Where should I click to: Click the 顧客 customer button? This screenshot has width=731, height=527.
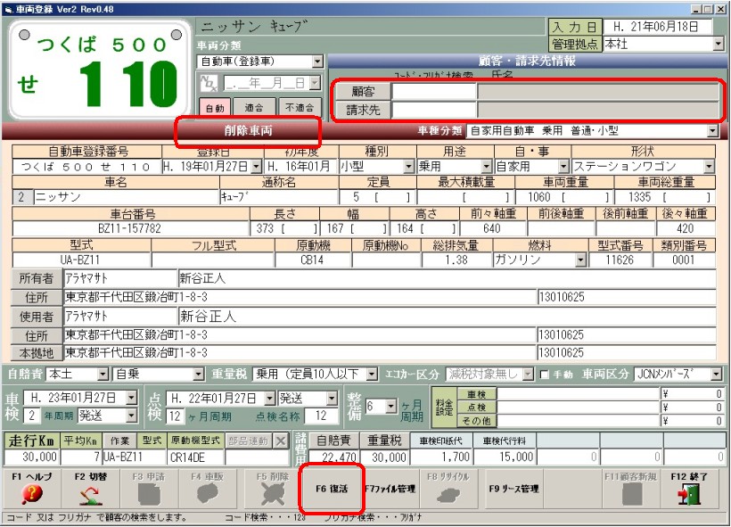362,91
